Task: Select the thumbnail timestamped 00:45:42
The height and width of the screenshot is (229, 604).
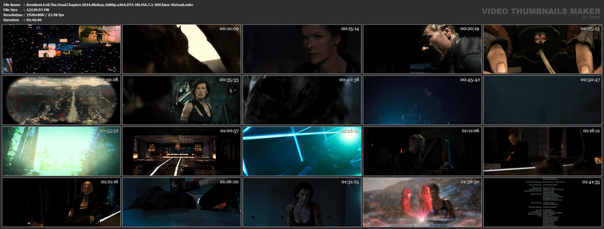Action: 422,100
